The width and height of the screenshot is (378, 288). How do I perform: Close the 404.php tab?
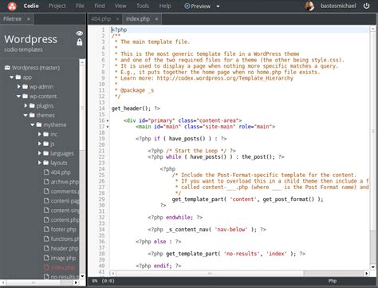point(117,19)
